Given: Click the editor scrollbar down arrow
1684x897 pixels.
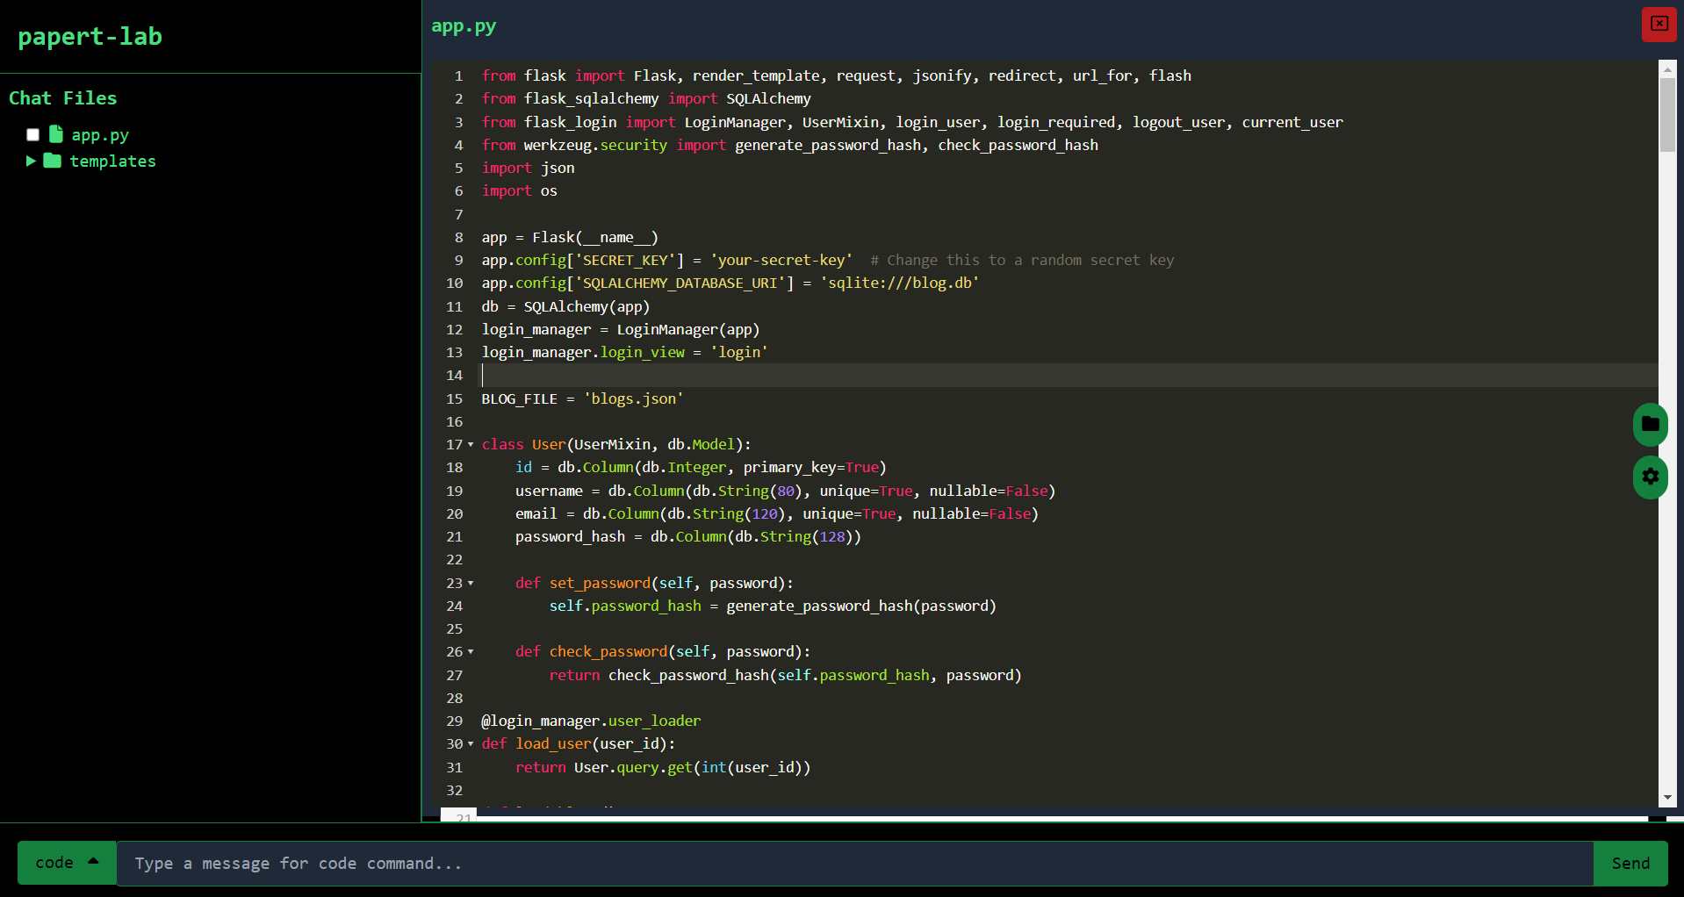Looking at the screenshot, I should click(x=1667, y=797).
